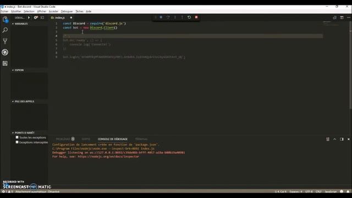Open debug console icon in sidebar header

coord(42,18)
